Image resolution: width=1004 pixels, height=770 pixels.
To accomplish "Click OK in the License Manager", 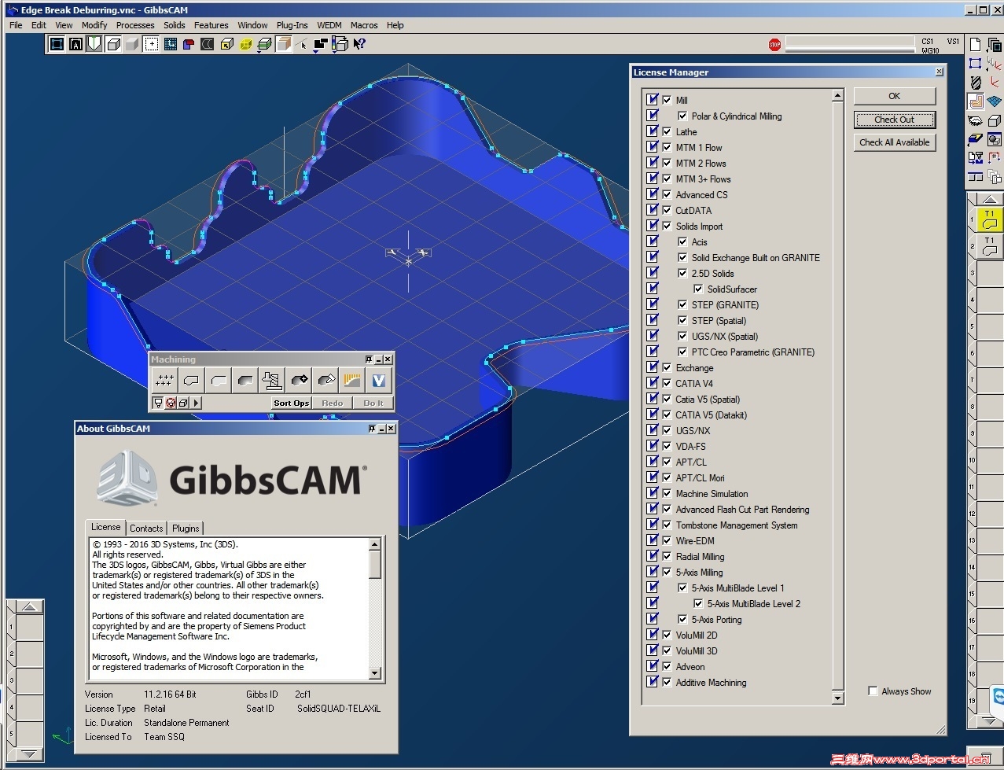I will [x=895, y=96].
